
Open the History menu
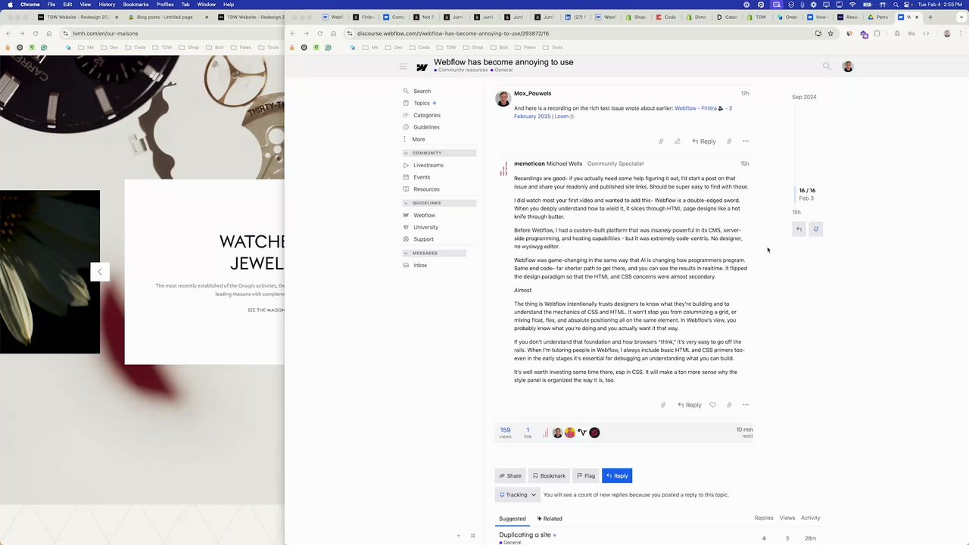pyautogui.click(x=107, y=5)
